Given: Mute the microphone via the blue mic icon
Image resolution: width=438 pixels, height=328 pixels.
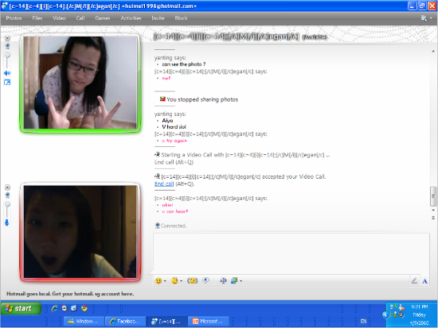Looking at the screenshot, I should tap(7, 222).
